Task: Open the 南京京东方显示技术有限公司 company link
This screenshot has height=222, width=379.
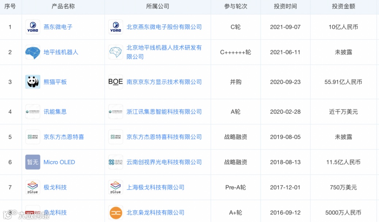Action: coord(164,82)
